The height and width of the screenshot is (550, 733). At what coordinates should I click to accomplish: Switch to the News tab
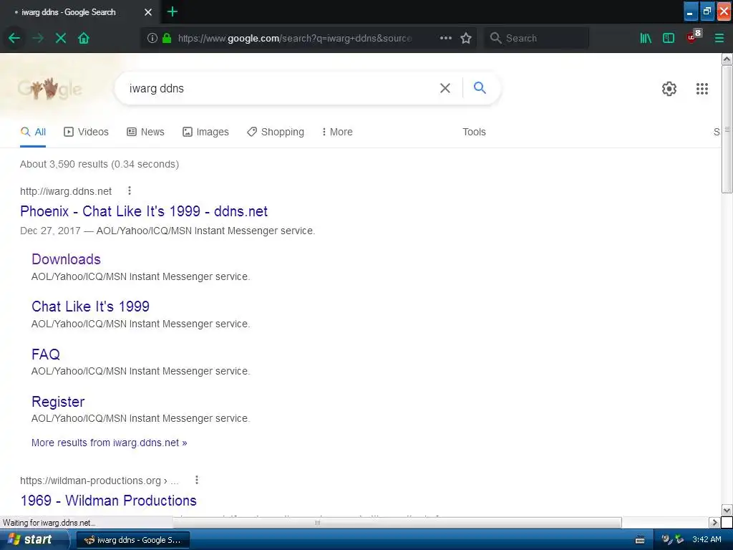145,132
